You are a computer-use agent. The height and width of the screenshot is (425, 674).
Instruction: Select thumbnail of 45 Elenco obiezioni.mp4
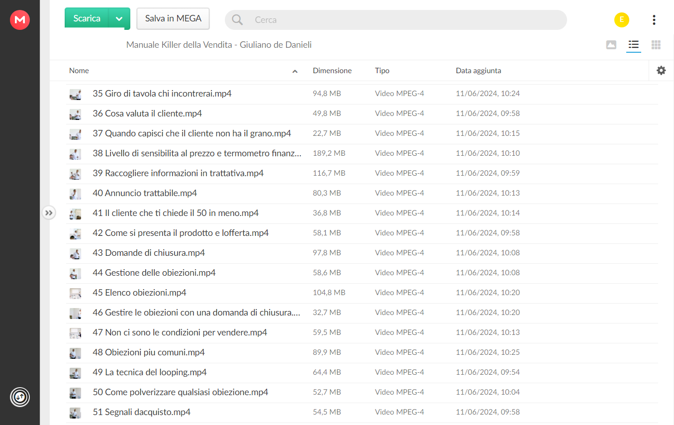[75, 293]
